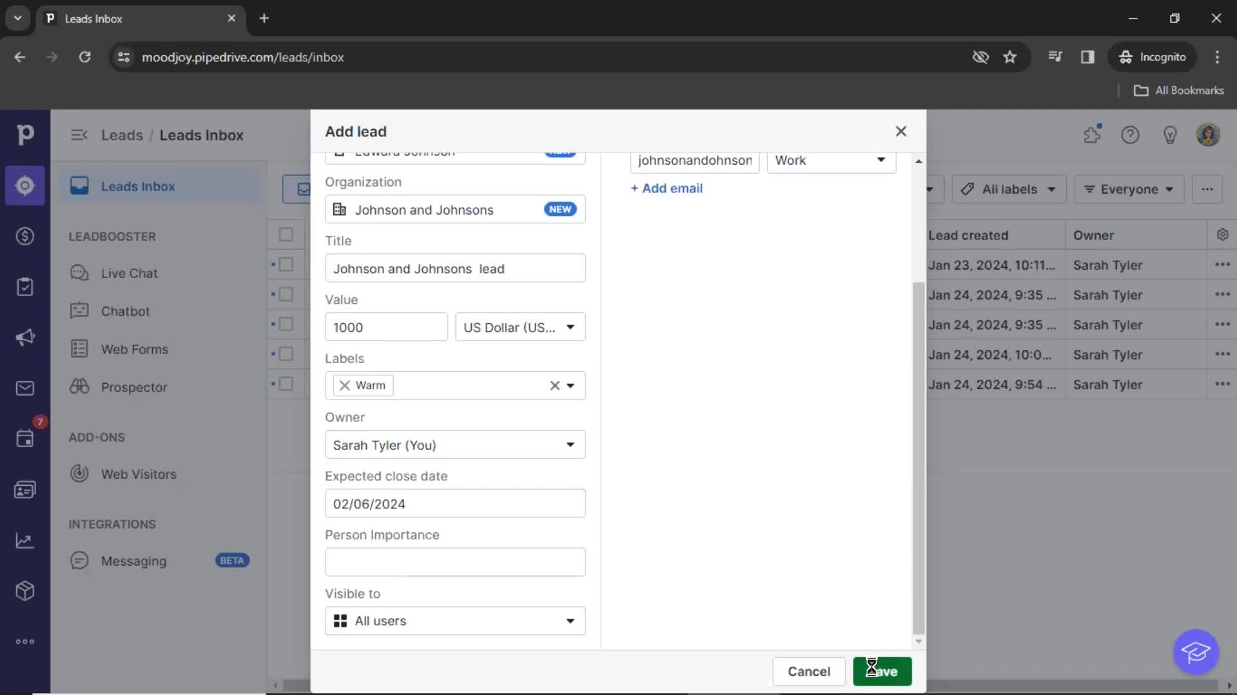Open the Campaigns icon in sidebar

point(24,337)
